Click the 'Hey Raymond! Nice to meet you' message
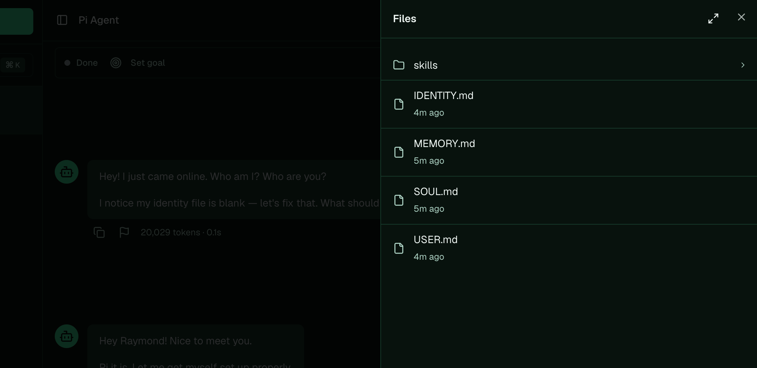 click(196, 346)
